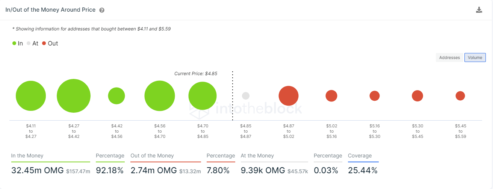Select gray At bubble $4.85 to $4.87
493x189 pixels.
click(246, 96)
